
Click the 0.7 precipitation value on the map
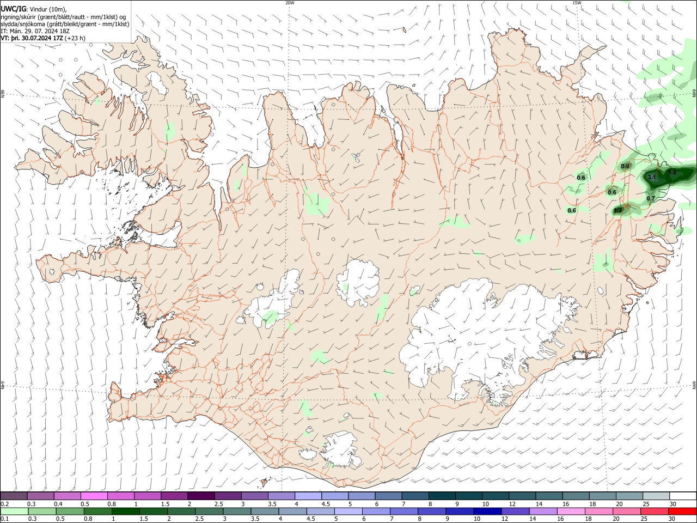[x=651, y=199]
